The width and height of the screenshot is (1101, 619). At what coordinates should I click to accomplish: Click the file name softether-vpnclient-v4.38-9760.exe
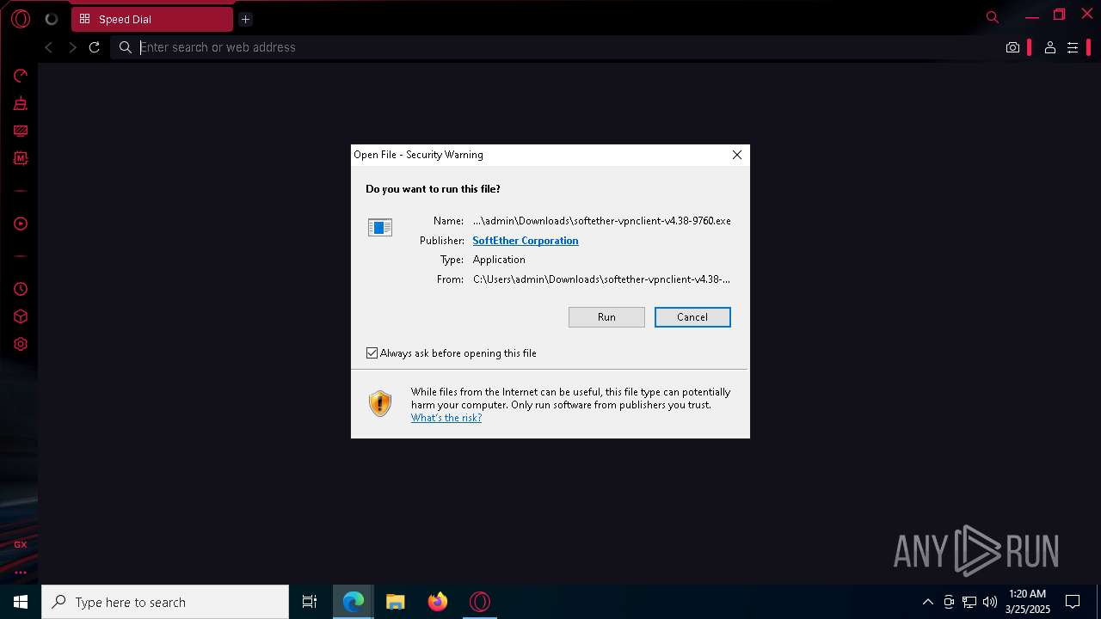[x=602, y=221]
